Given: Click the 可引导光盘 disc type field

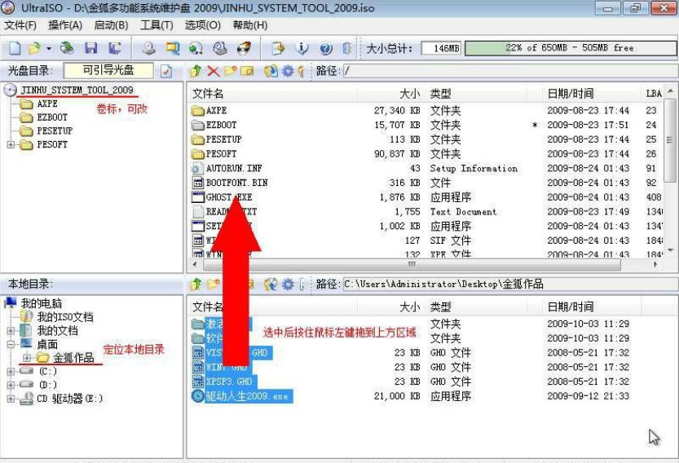Looking at the screenshot, I should 108,71.
